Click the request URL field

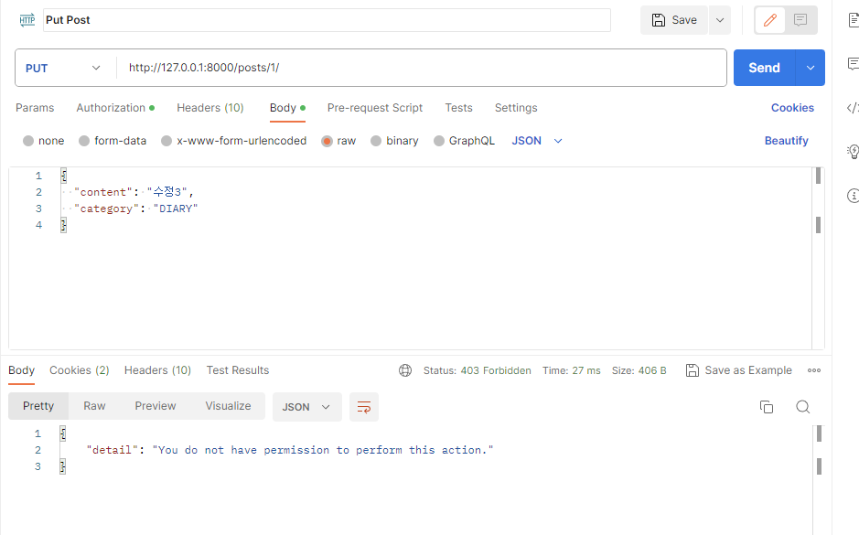(x=422, y=68)
